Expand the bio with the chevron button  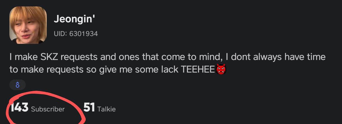pyautogui.click(x=18, y=85)
